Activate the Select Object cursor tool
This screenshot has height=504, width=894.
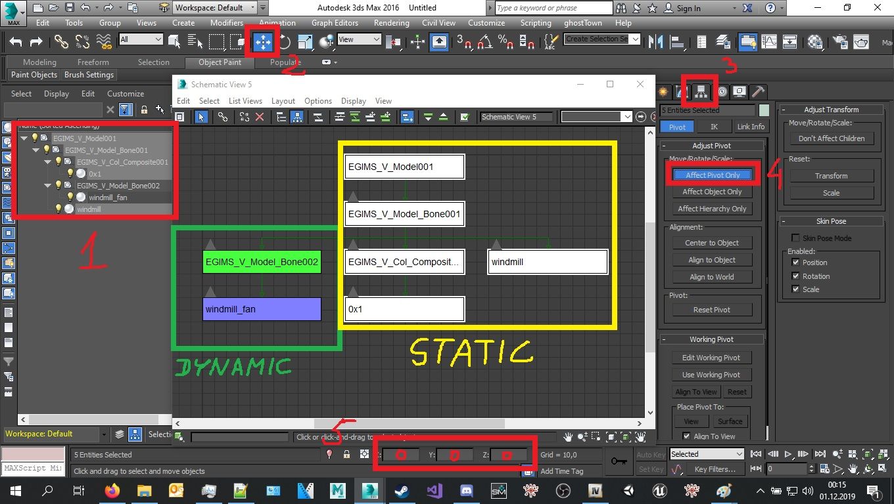click(174, 41)
